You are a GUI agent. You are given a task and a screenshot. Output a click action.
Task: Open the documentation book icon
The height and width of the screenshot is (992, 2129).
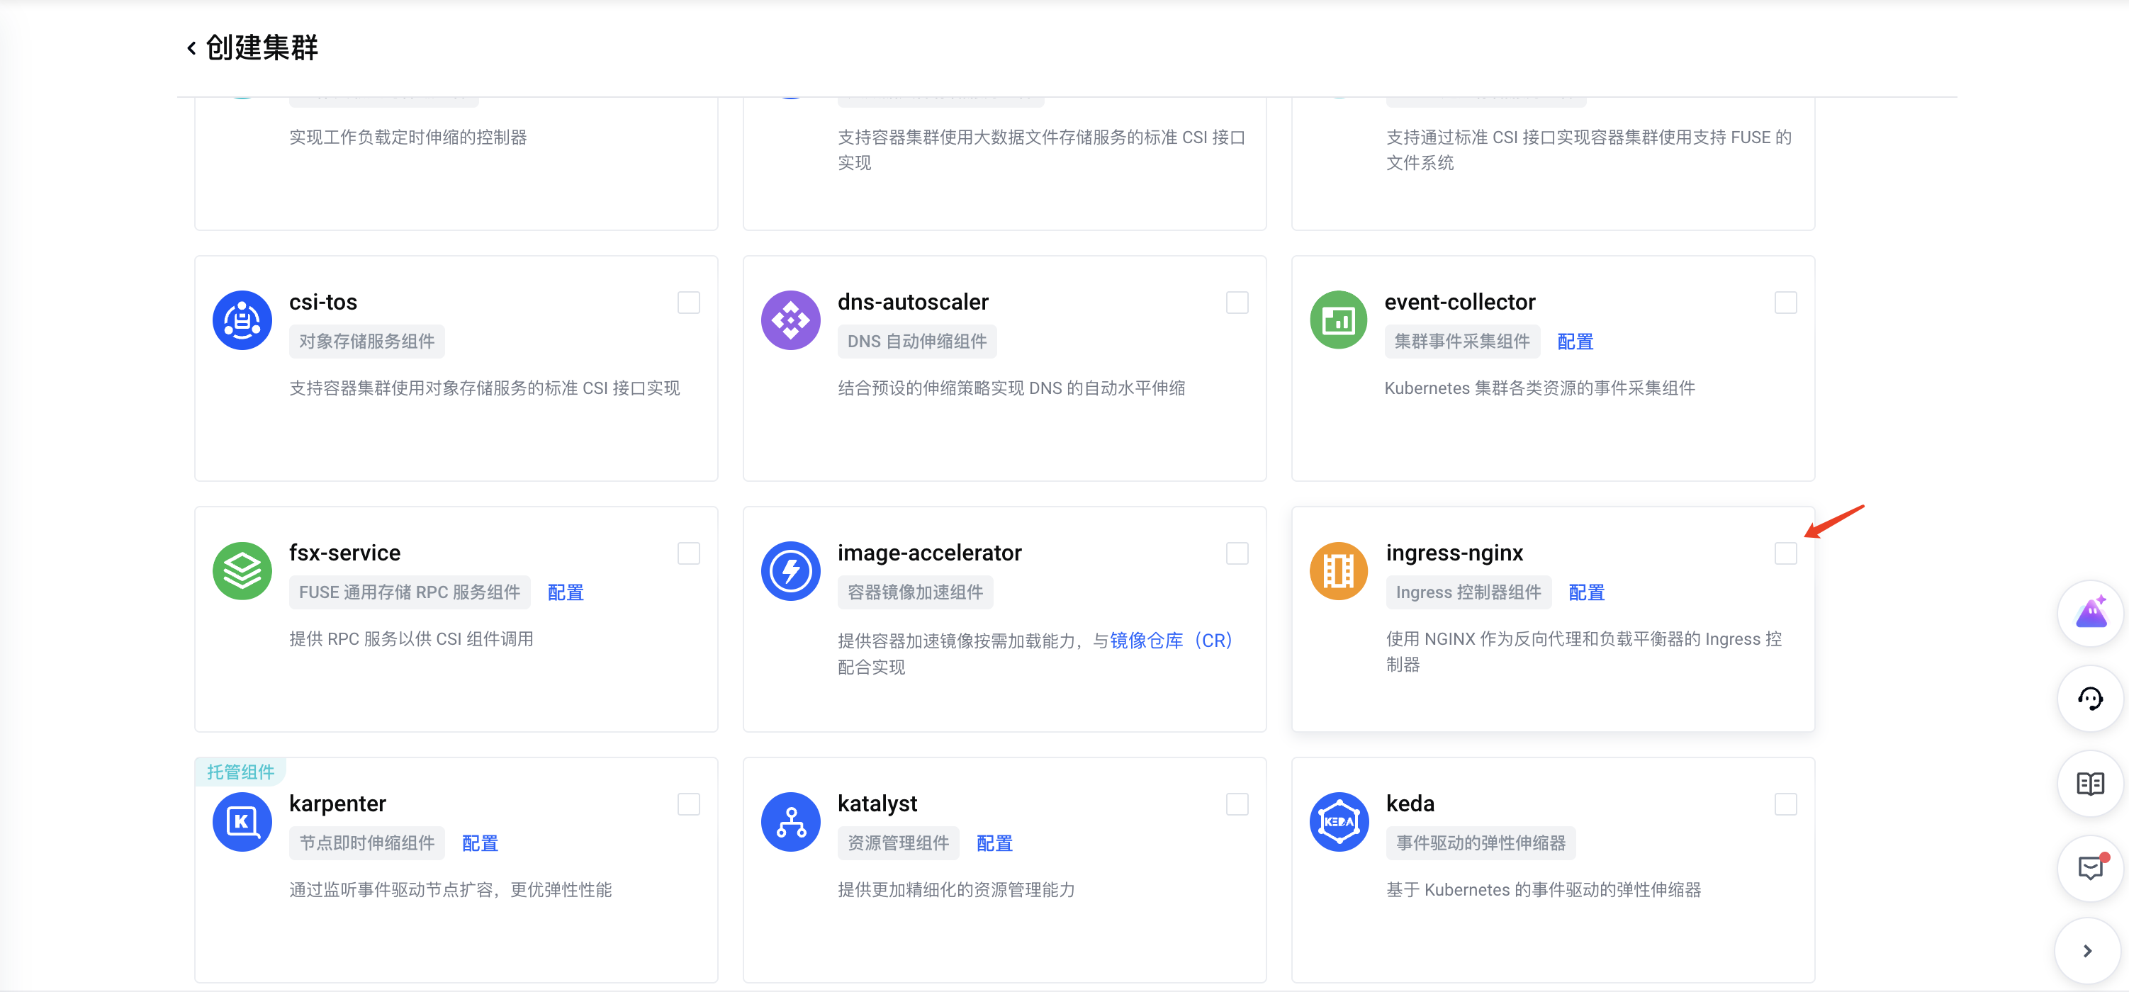pyautogui.click(x=2090, y=784)
